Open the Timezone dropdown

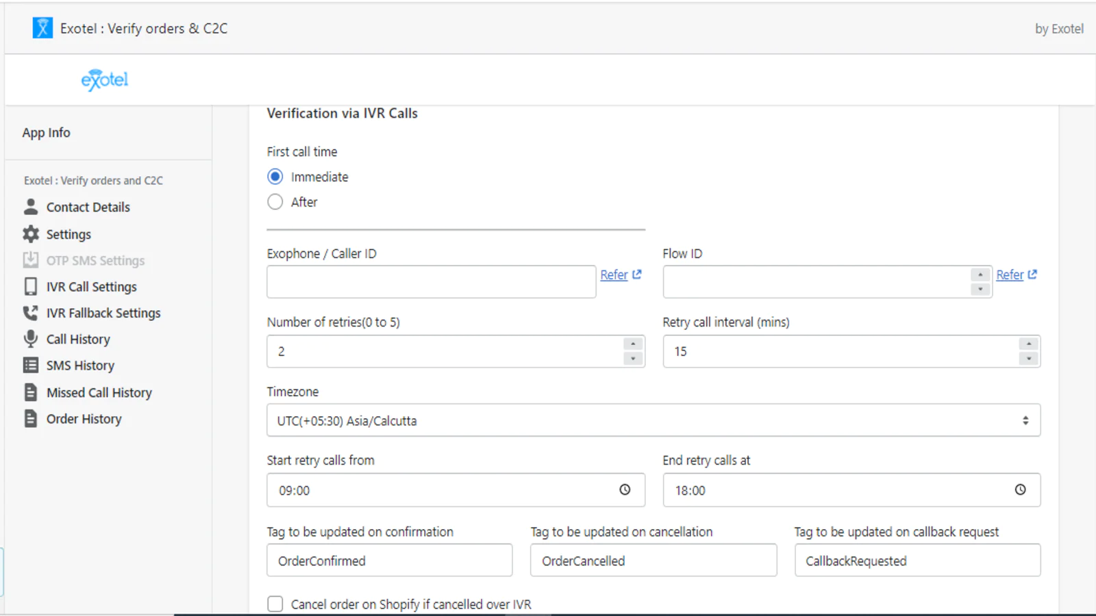tap(653, 420)
